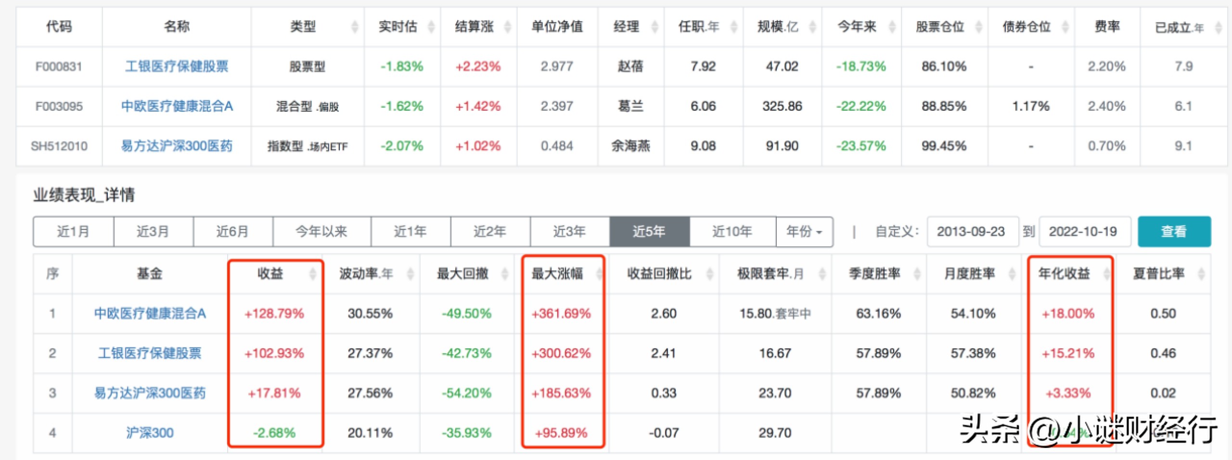This screenshot has width=1232, height=460.
Task: Click the 费率 column header
Action: [1107, 26]
